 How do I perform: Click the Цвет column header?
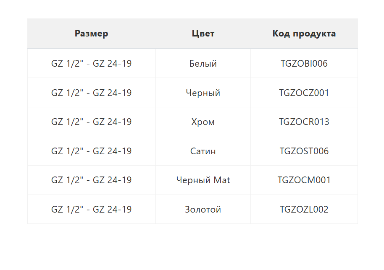203,34
